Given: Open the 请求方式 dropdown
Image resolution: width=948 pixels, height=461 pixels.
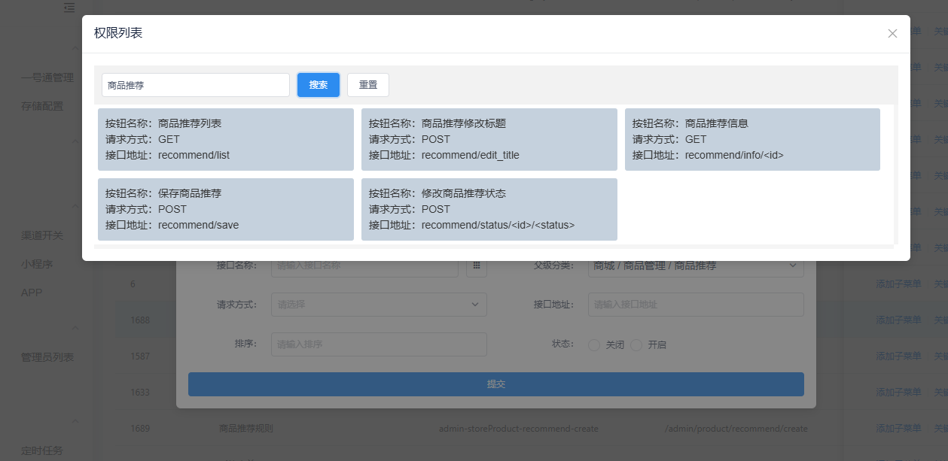Looking at the screenshot, I should coord(379,305).
